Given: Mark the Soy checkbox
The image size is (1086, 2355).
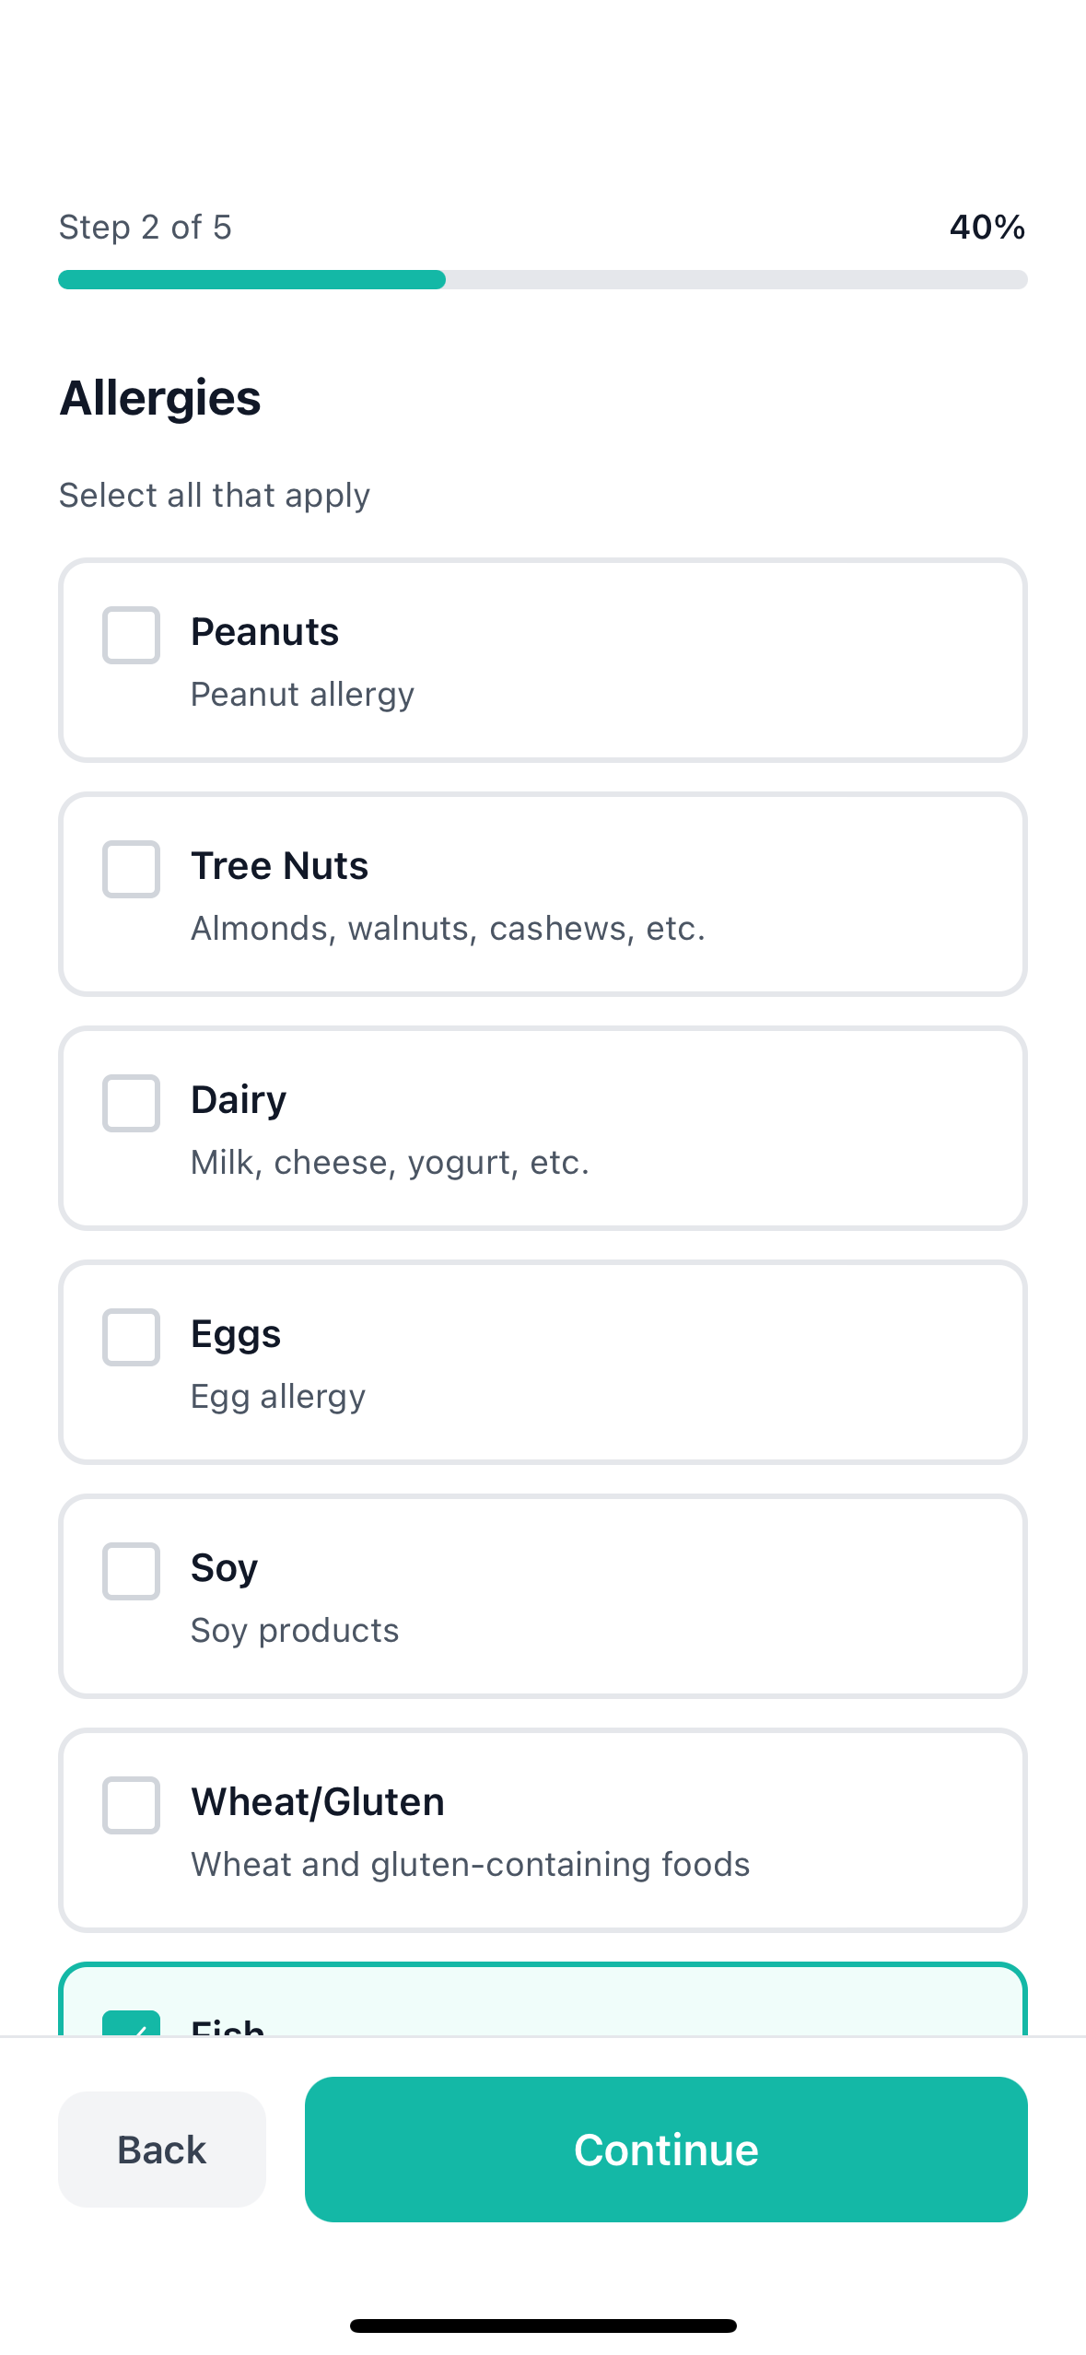Looking at the screenshot, I should (x=131, y=1571).
